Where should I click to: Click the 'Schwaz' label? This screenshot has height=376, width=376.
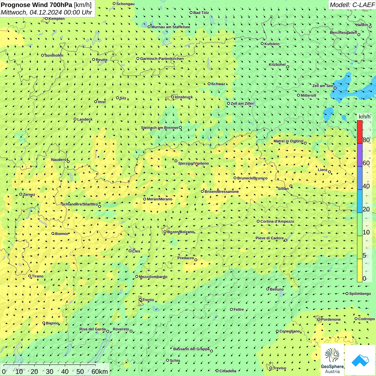point(218,84)
